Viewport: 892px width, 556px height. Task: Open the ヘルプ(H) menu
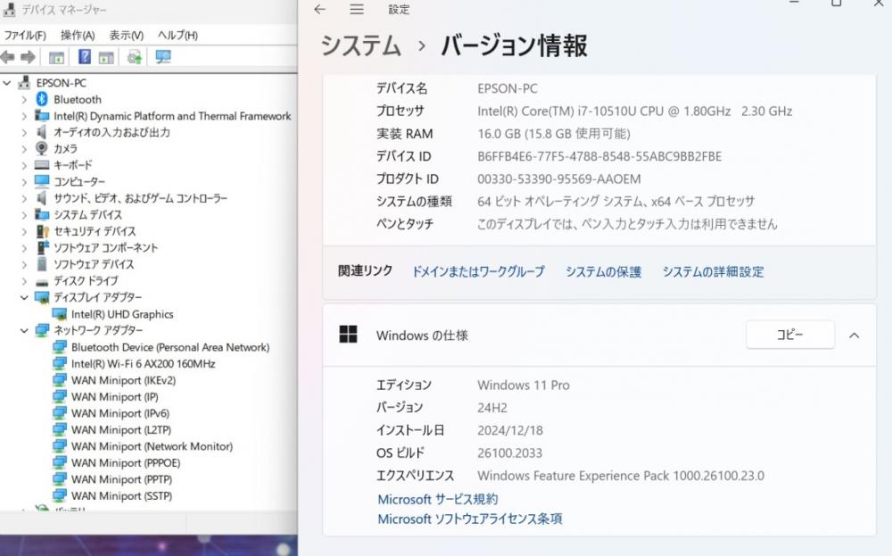[x=178, y=36]
